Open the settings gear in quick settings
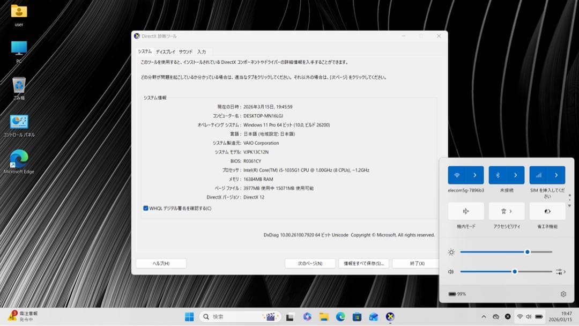The height and width of the screenshot is (326, 579). tap(563, 293)
